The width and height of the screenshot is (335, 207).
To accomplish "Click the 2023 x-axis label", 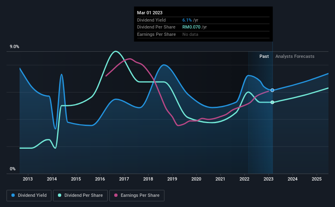I will point(268,179).
